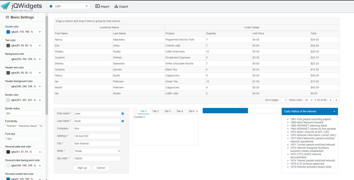Select Tab 4
This screenshot has width=354, height=180.
pos(179,111)
